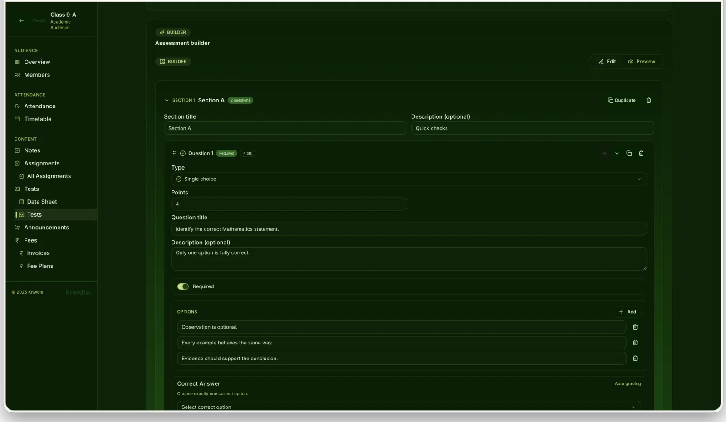Click the Timetable calendar icon
The height and width of the screenshot is (422, 726).
pyautogui.click(x=17, y=119)
